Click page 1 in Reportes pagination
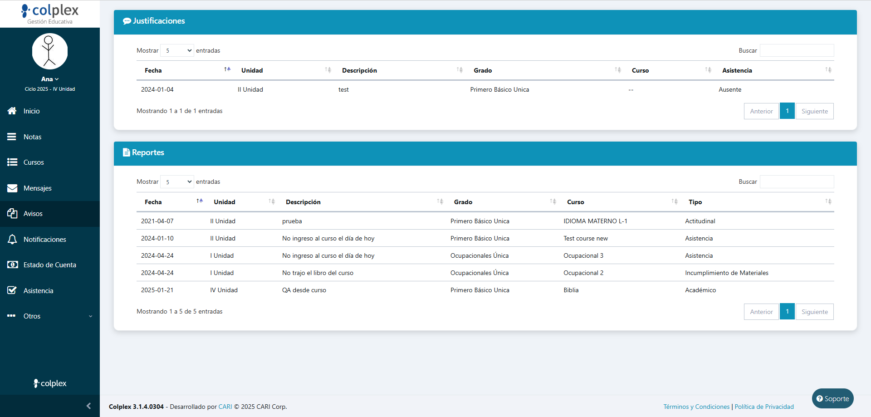This screenshot has height=417, width=871. point(787,312)
